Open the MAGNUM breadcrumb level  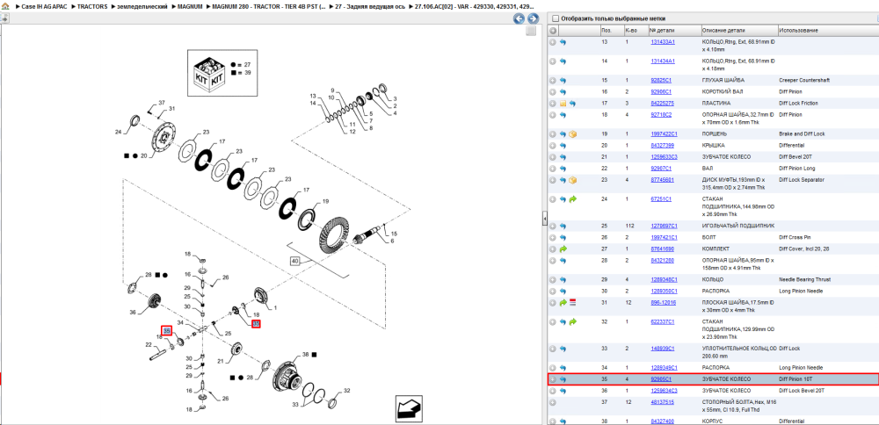pos(190,6)
